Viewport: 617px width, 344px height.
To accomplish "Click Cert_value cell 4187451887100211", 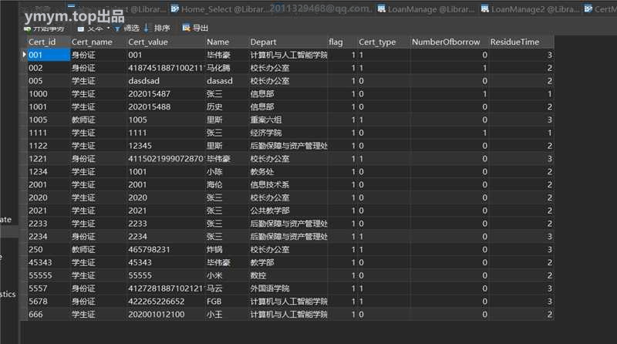I will (x=165, y=68).
